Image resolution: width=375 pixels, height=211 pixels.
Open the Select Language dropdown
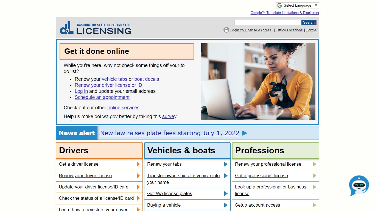click(x=298, y=5)
